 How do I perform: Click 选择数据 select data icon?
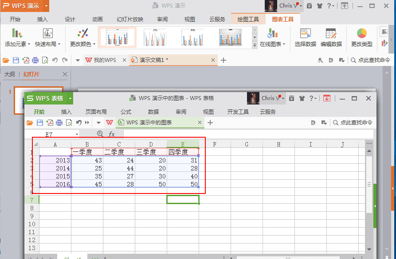coord(306,33)
